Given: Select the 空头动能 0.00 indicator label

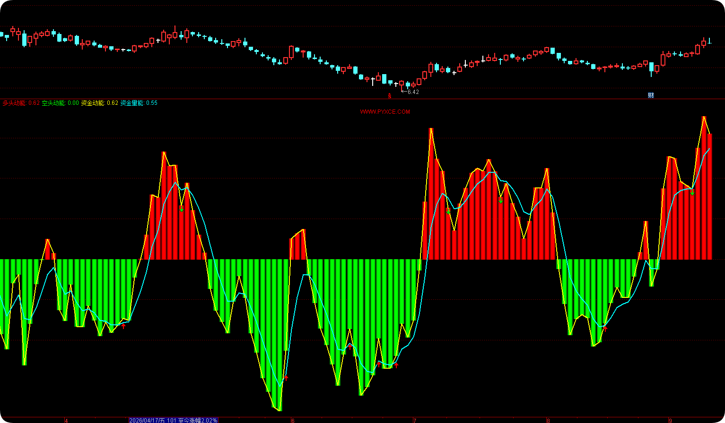Looking at the screenshot, I should point(60,103).
